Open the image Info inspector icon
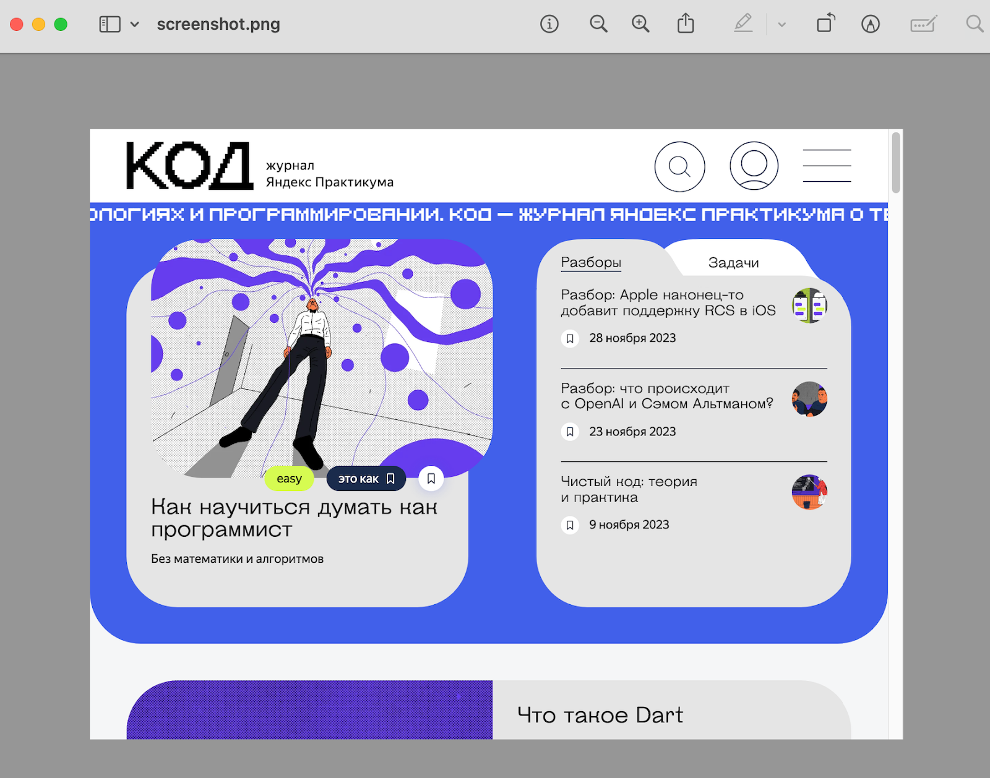990x778 pixels. (x=549, y=24)
